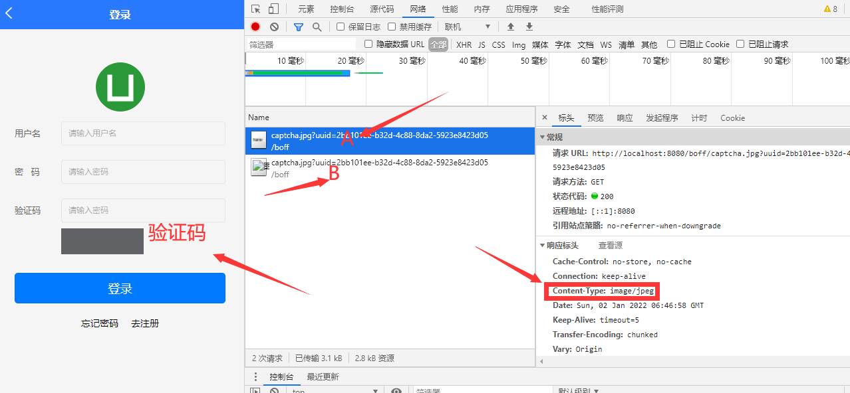Click the back arrow on login page
The width and height of the screenshot is (850, 393).
pos(9,14)
